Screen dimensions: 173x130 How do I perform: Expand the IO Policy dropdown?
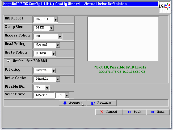click(x=53, y=71)
